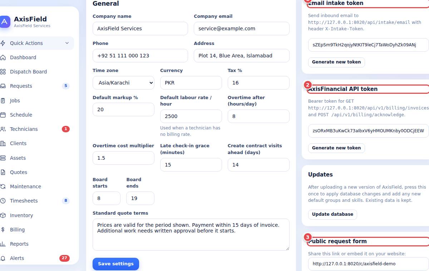Image resolution: width=429 pixels, height=271 pixels.
Task: Select the AxisFinancial API token field
Action: tap(369, 131)
